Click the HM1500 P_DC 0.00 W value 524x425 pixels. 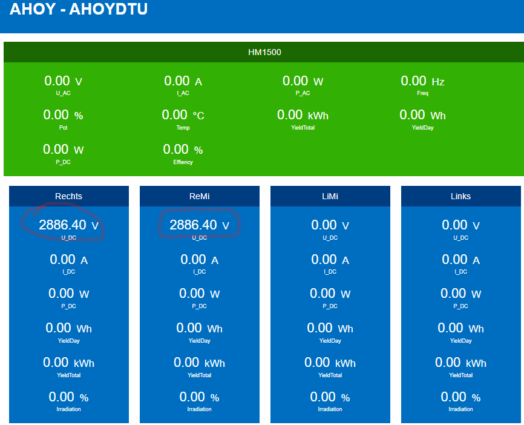pyautogui.click(x=63, y=150)
